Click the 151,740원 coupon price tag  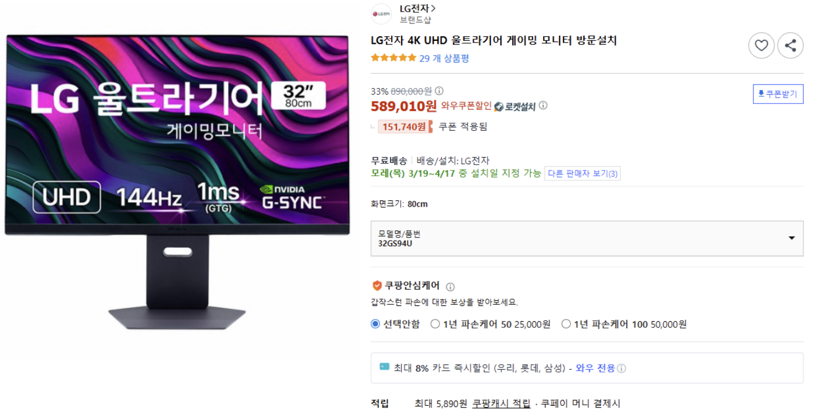pos(405,127)
